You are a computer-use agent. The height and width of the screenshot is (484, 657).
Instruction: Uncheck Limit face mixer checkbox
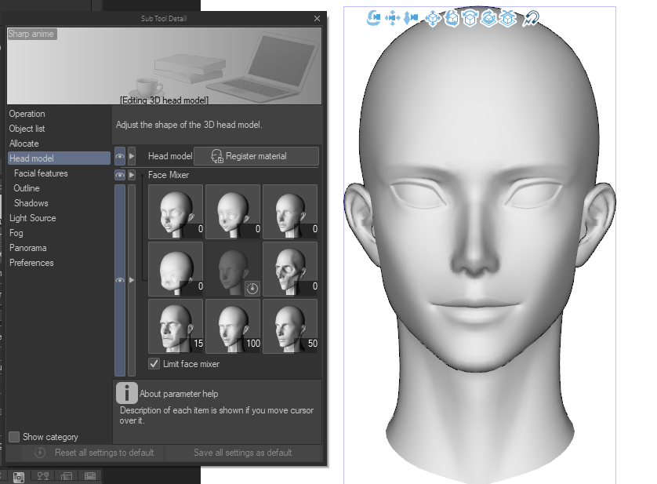[x=154, y=364]
